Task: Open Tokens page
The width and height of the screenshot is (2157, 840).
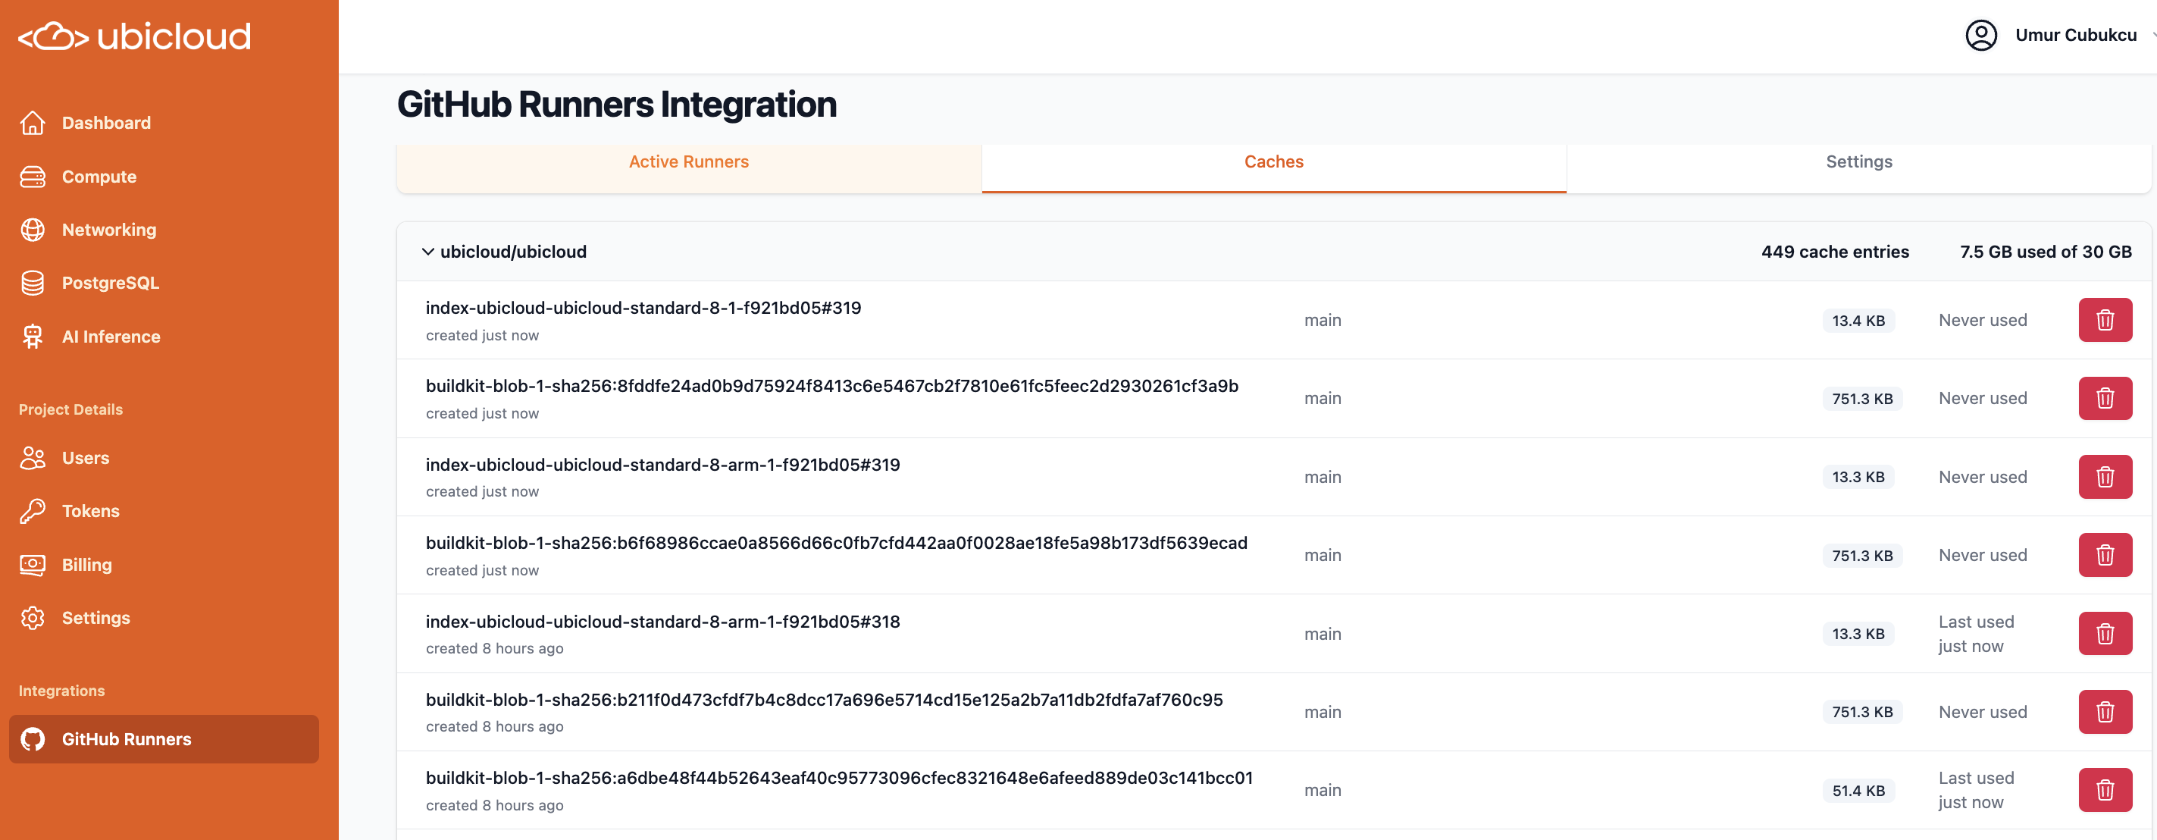Action: (90, 511)
